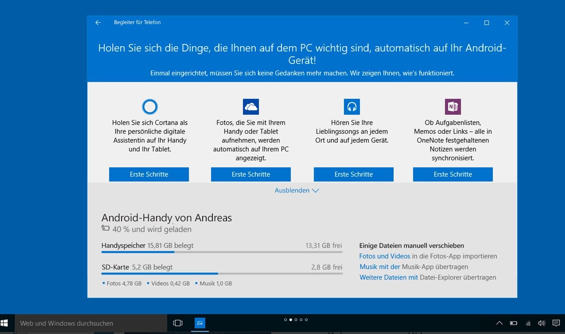Open Task View in the taskbar
565x334 pixels.
tap(178, 323)
